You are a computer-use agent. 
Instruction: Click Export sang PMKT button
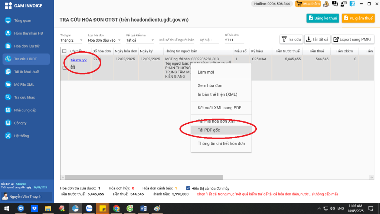[353, 39]
